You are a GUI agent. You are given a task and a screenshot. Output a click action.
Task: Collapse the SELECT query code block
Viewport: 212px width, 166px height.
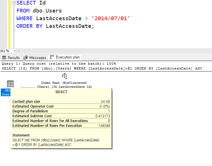[14, 3]
